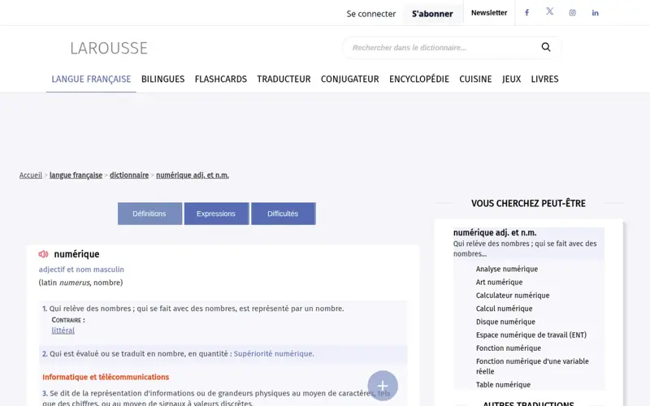Follow the littéral antonym link
This screenshot has width=650, height=406.
click(63, 330)
